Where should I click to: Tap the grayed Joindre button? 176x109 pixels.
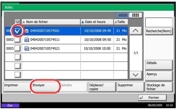coord(74,87)
